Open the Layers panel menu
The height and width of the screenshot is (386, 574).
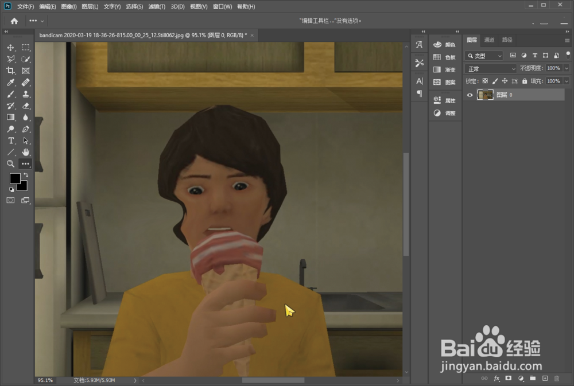coord(567,40)
